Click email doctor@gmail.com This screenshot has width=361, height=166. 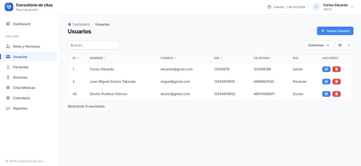click(175, 94)
